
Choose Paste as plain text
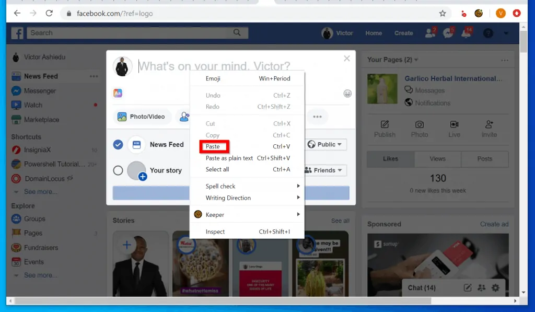coord(247,158)
